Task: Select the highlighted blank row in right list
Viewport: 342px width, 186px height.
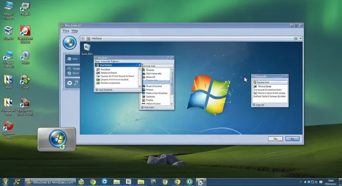Action: [156, 83]
